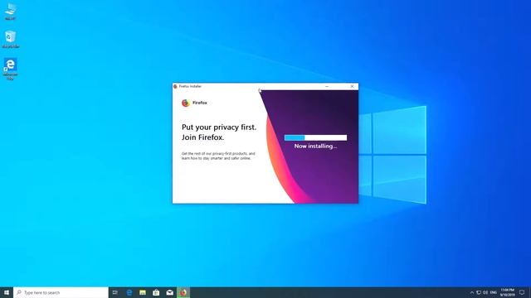Click the Firefox logo in the installer
The width and height of the screenshot is (531, 298).
[185, 103]
